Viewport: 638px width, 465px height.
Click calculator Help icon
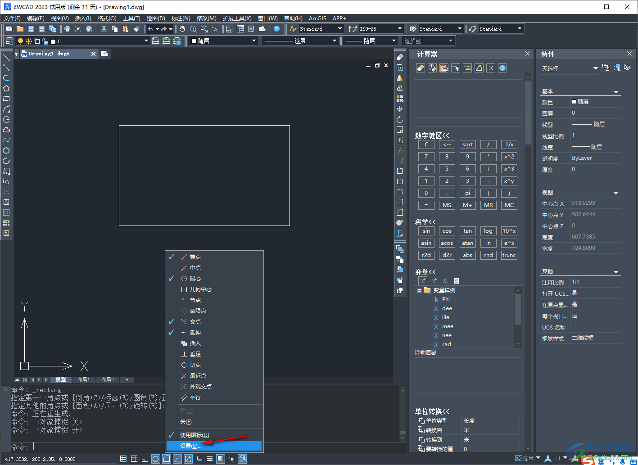point(503,68)
